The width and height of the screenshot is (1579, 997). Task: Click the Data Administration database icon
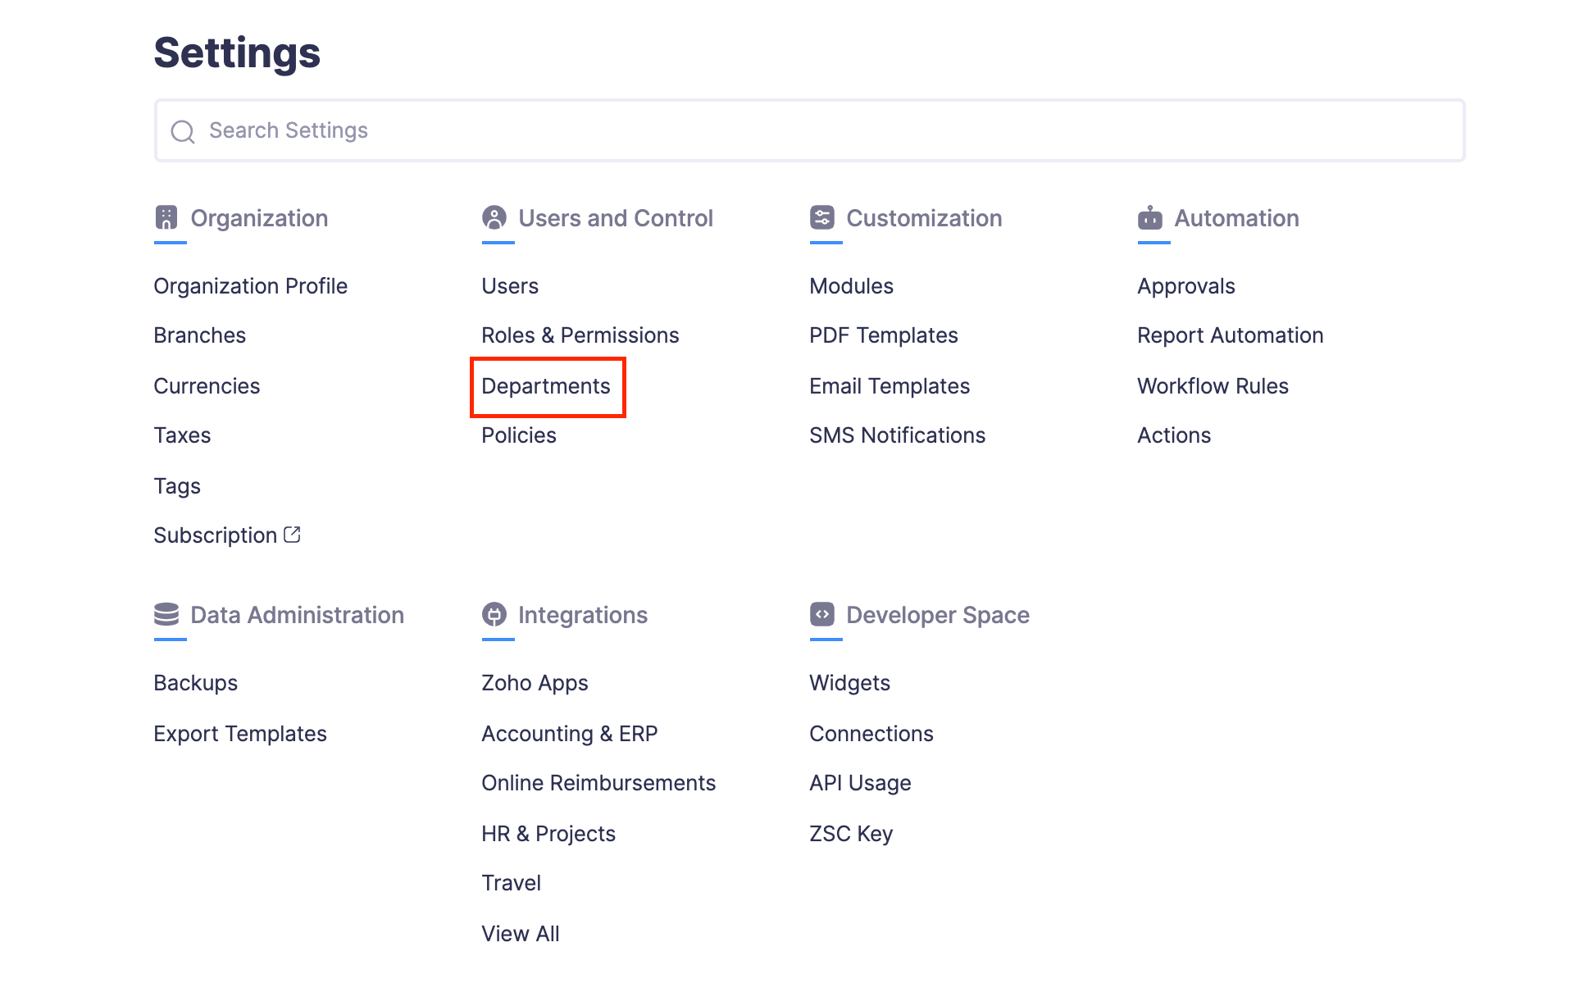pyautogui.click(x=166, y=615)
